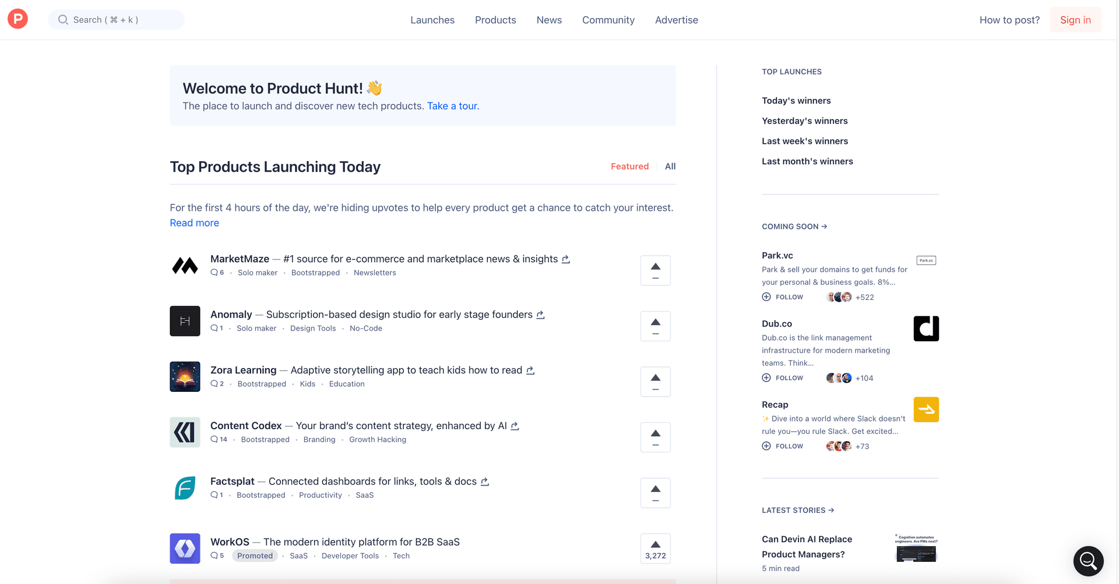Open the Dub.co logo
1119x584 pixels.
926,328
